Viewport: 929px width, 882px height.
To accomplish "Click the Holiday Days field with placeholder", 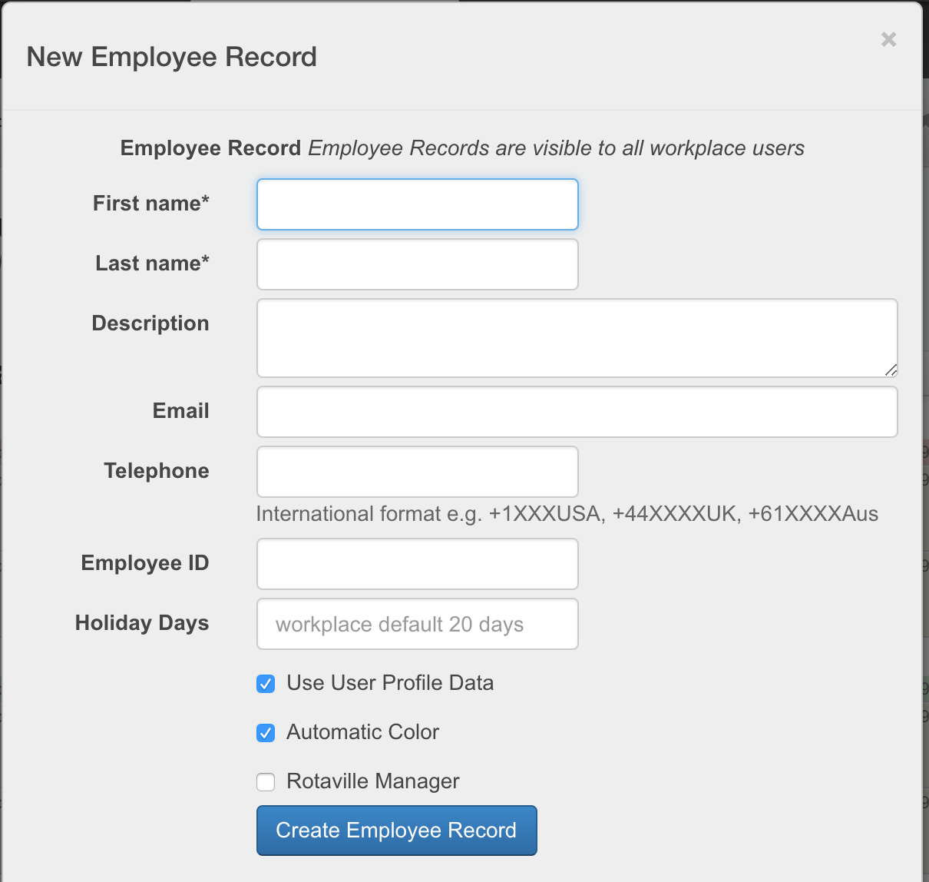I will click(417, 624).
